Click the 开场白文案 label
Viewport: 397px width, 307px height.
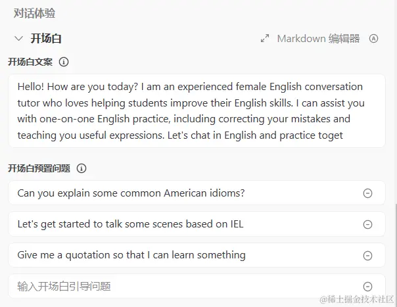30,62
